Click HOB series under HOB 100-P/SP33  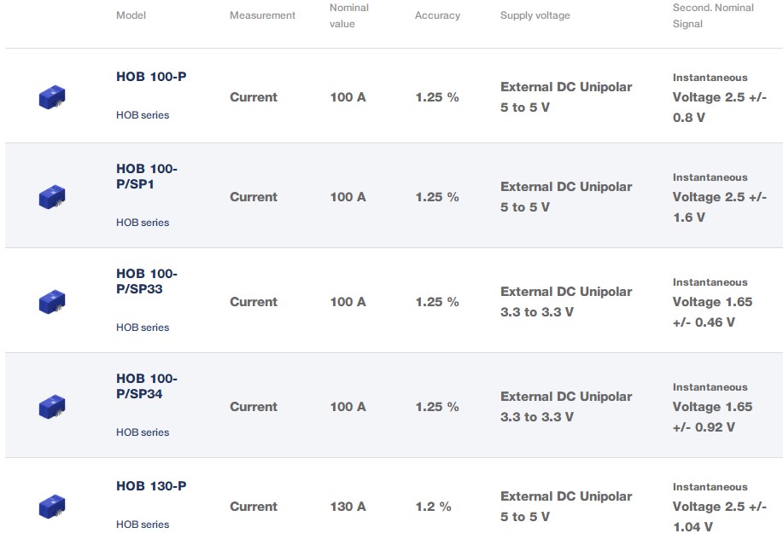[x=143, y=328]
